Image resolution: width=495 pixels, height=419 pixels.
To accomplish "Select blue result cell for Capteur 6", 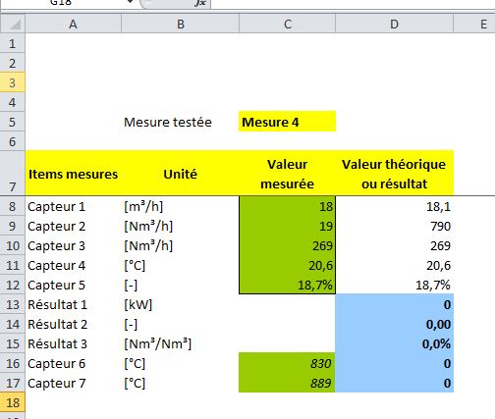I will [395, 363].
